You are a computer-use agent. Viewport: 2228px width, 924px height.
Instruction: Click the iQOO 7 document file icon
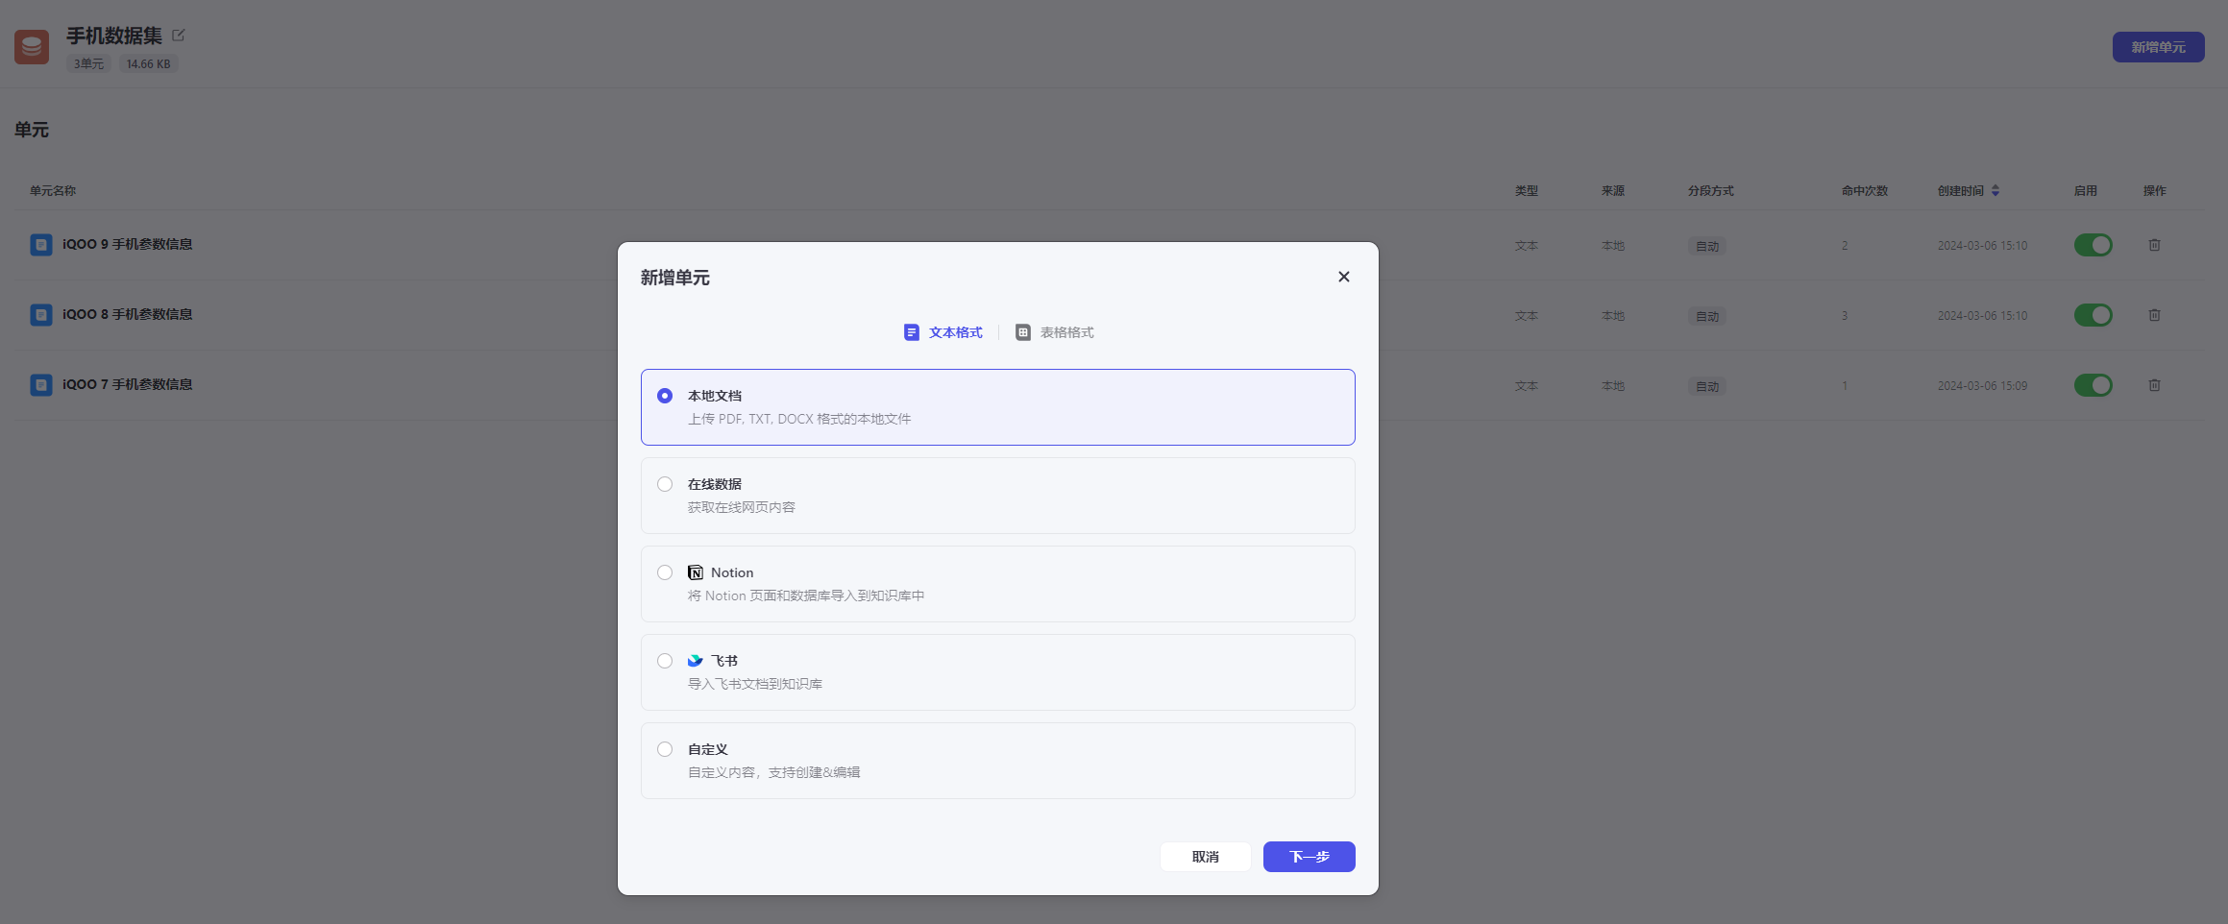click(x=41, y=385)
